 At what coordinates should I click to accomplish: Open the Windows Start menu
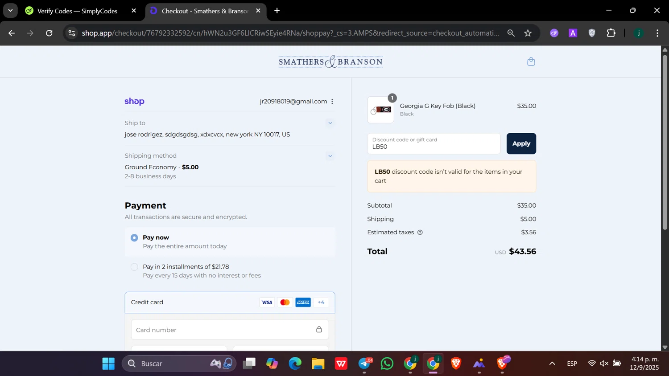click(108, 364)
